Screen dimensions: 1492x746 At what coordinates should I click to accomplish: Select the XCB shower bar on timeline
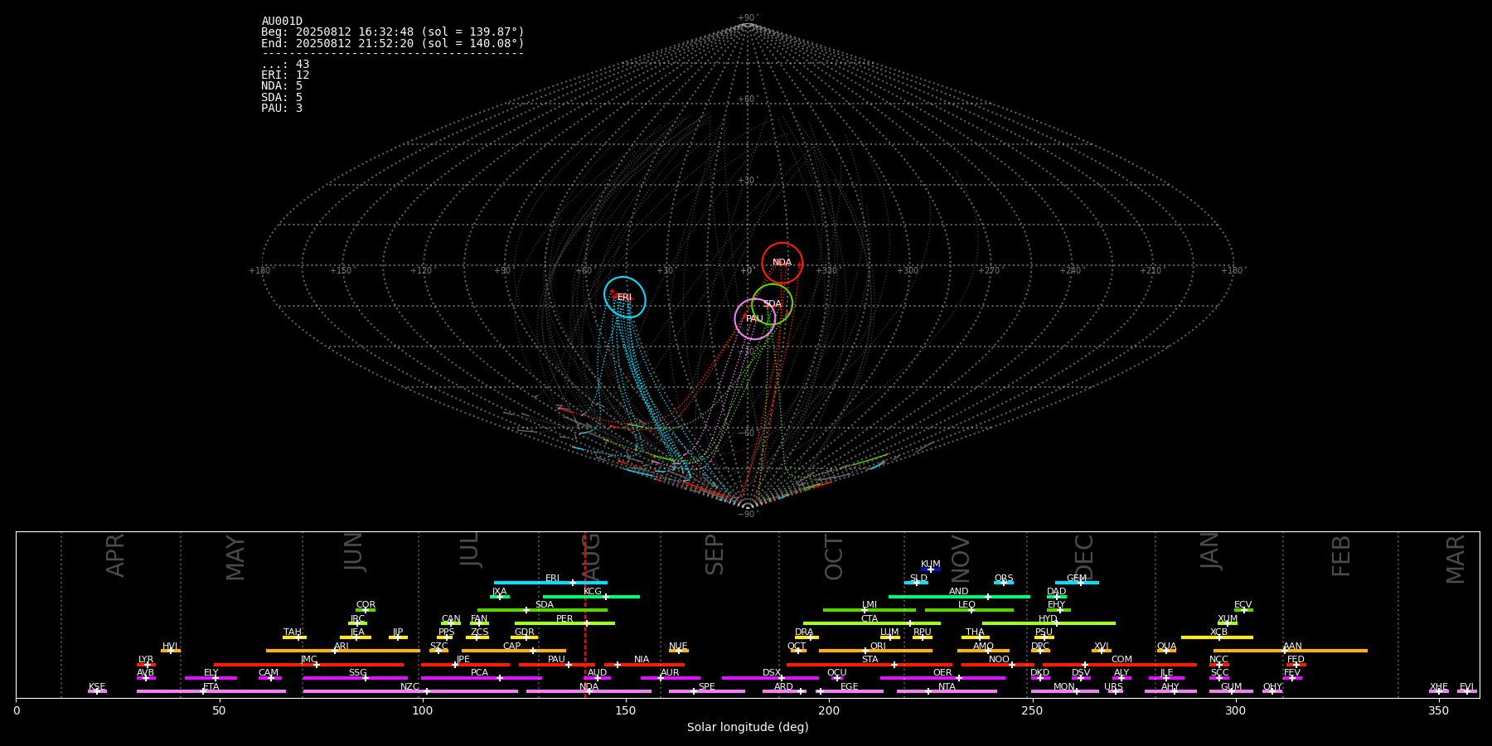pos(1217,637)
